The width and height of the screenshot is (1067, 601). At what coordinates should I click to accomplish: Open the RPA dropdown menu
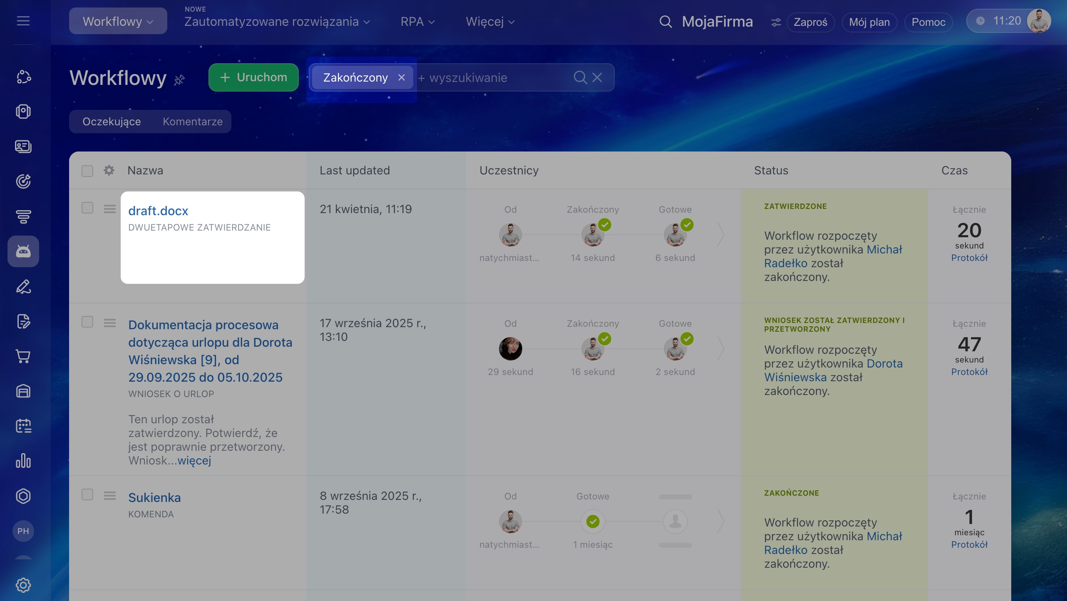pos(417,22)
